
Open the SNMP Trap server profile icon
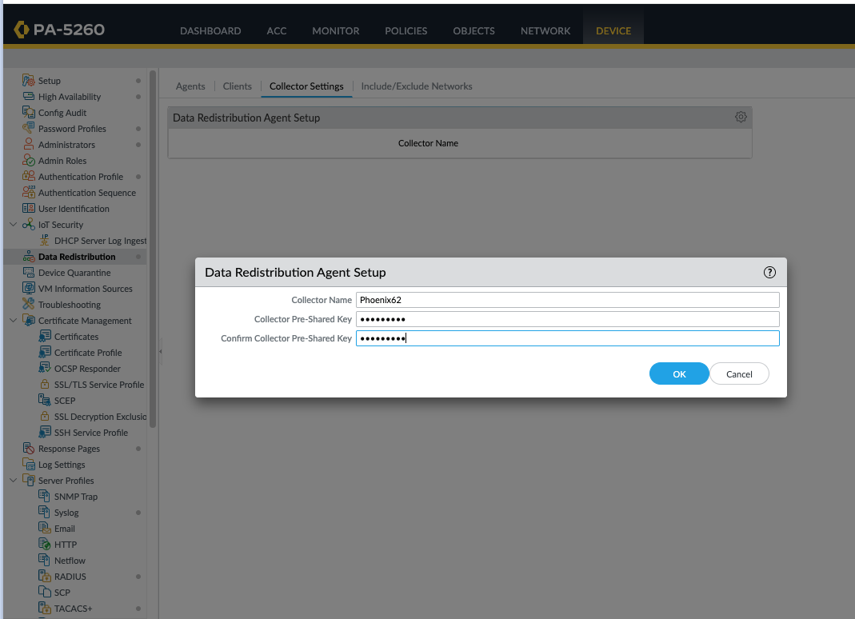(x=45, y=496)
